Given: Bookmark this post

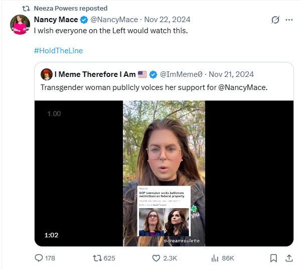Looking at the screenshot, I should tap(273, 258).
